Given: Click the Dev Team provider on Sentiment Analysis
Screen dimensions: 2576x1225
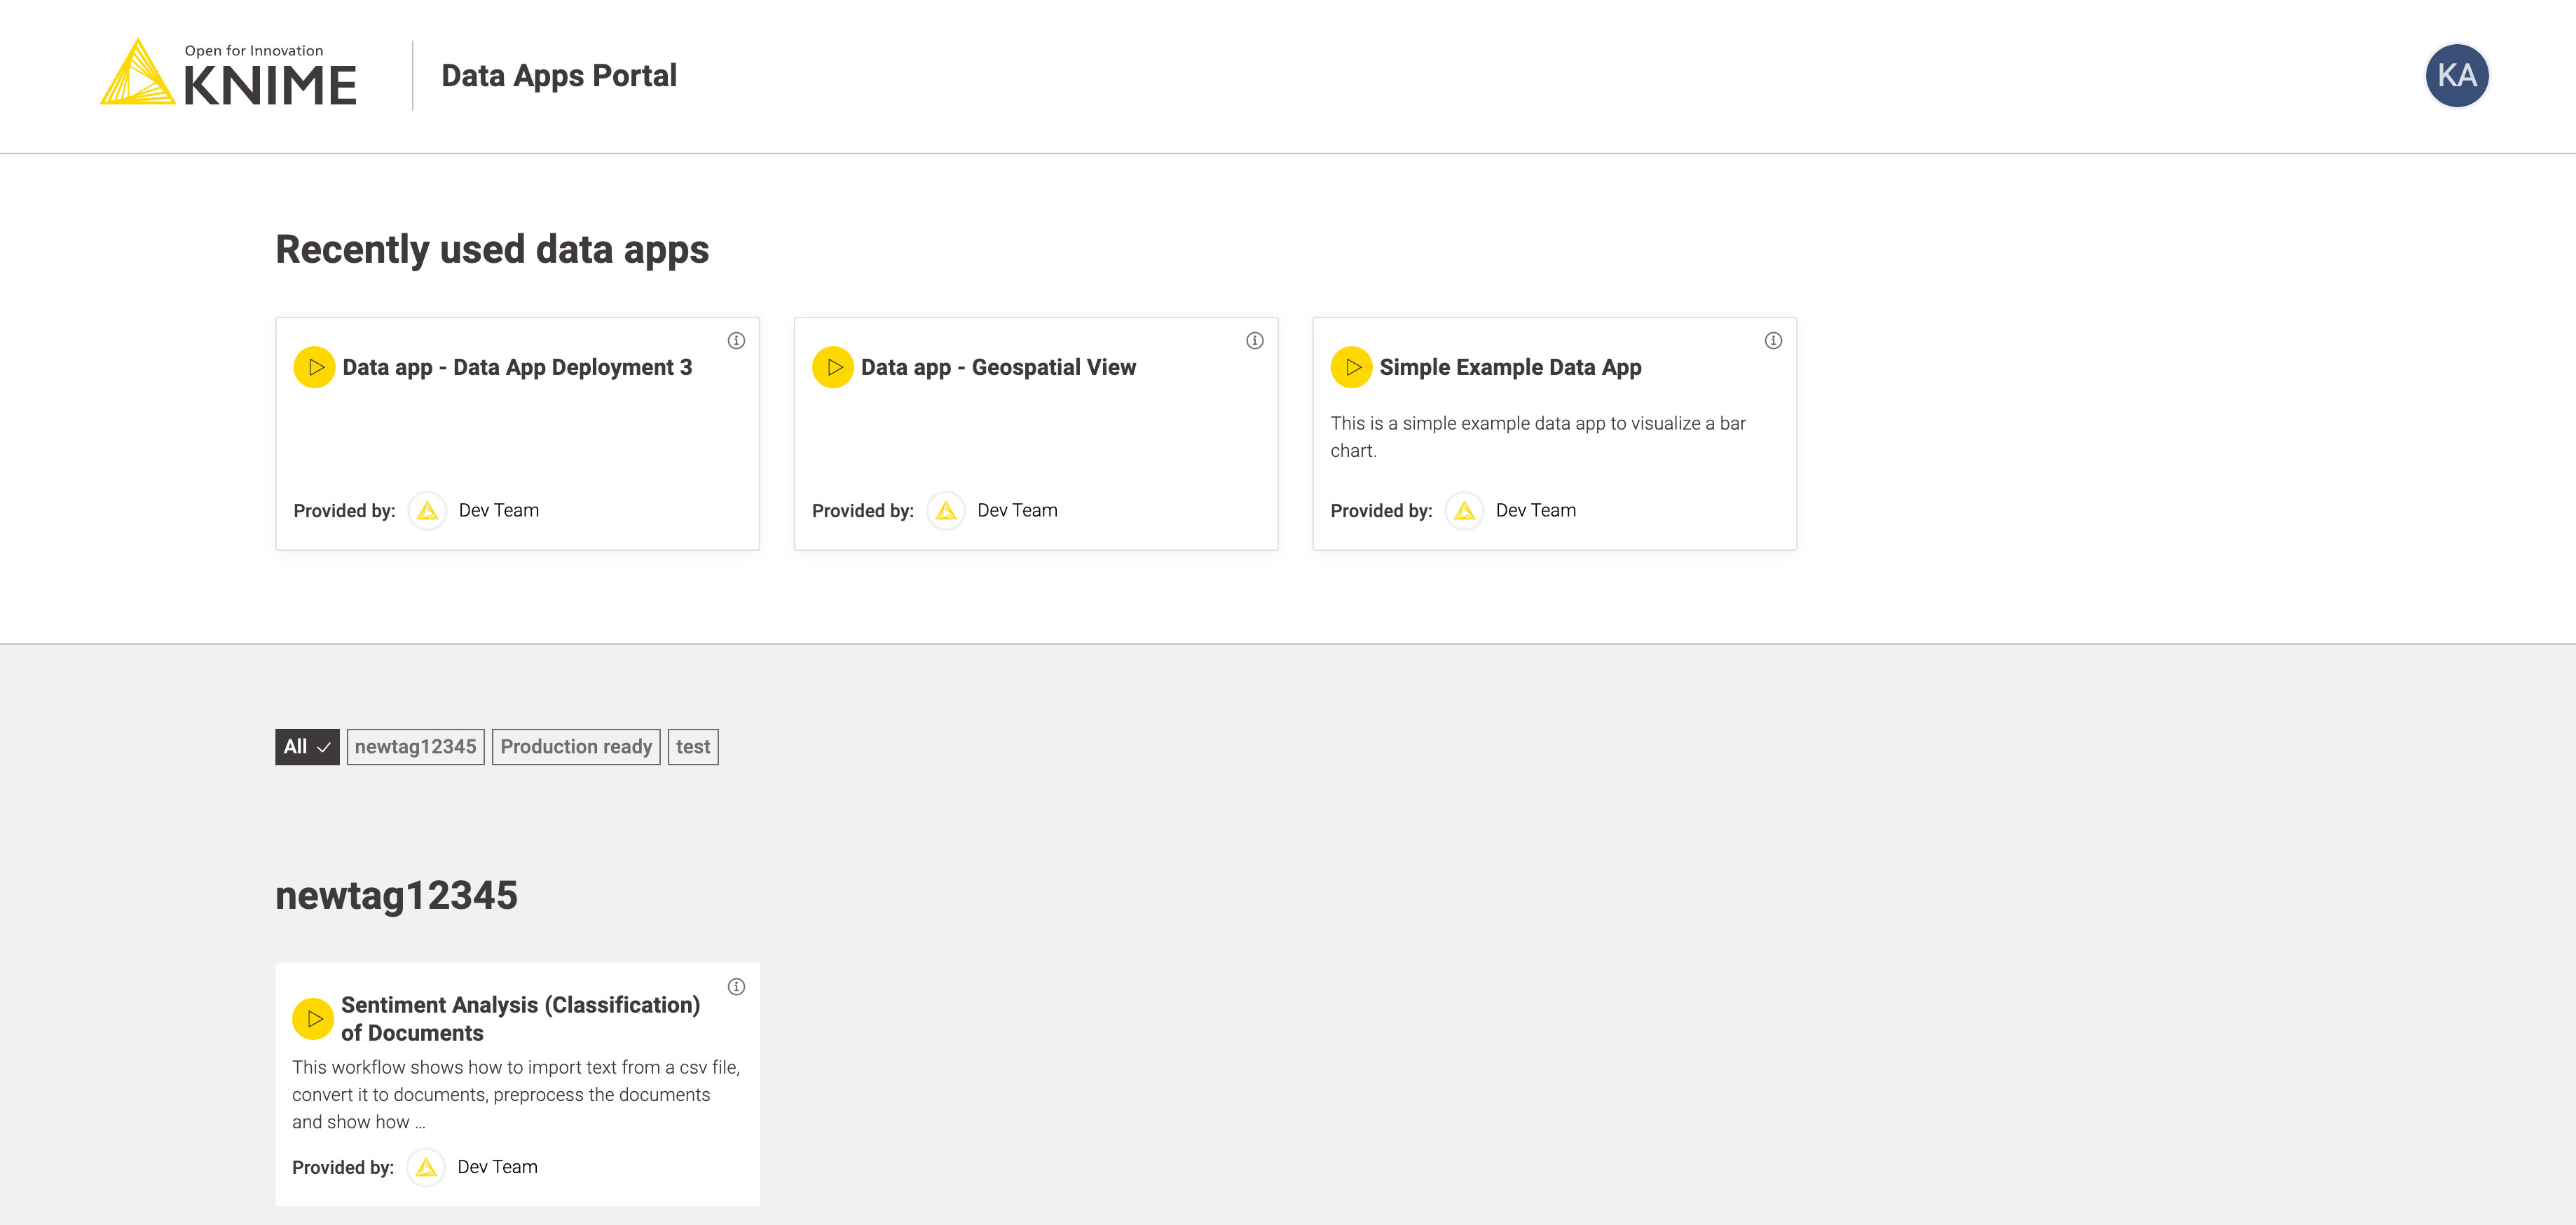Looking at the screenshot, I should pyautogui.click(x=496, y=1166).
